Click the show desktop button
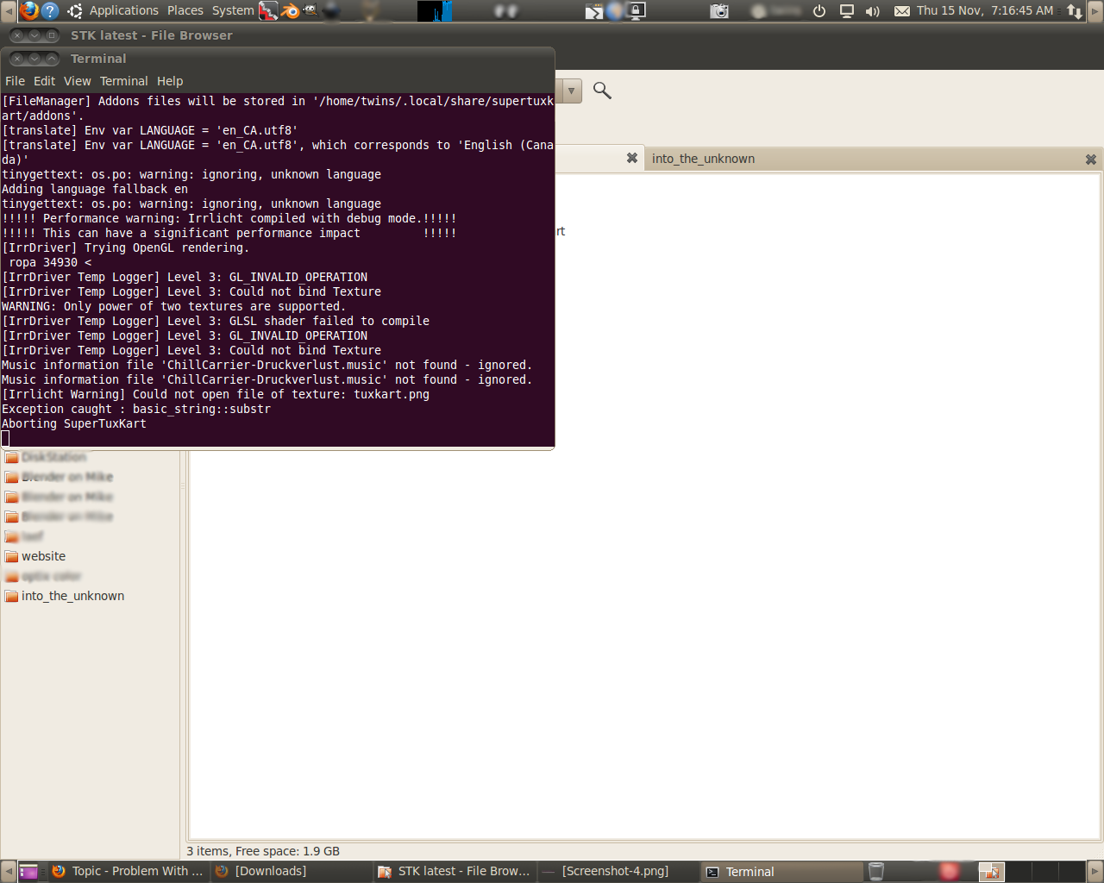1104x883 pixels. 28,871
